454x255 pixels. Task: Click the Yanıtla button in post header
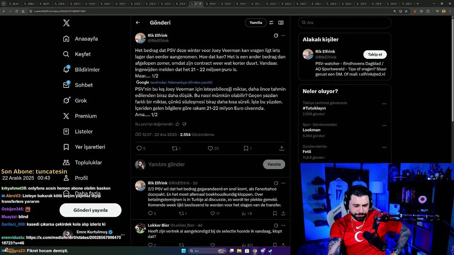coord(256,23)
